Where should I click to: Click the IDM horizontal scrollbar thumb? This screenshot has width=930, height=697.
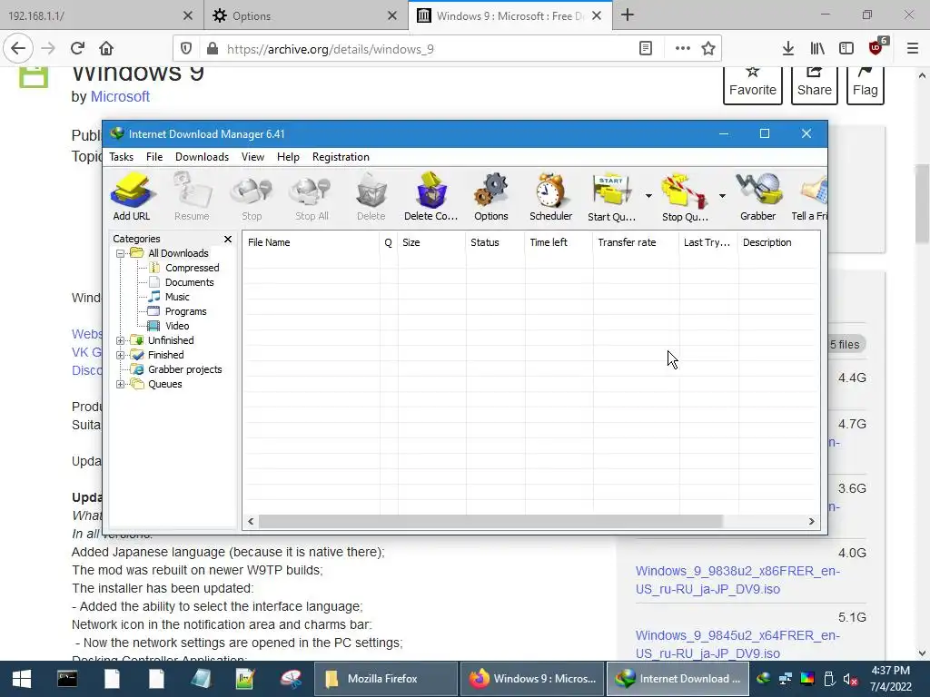tap(491, 522)
